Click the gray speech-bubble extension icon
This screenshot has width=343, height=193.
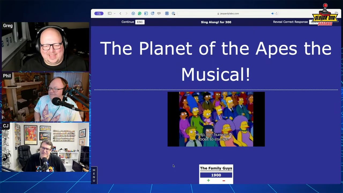pos(159,13)
